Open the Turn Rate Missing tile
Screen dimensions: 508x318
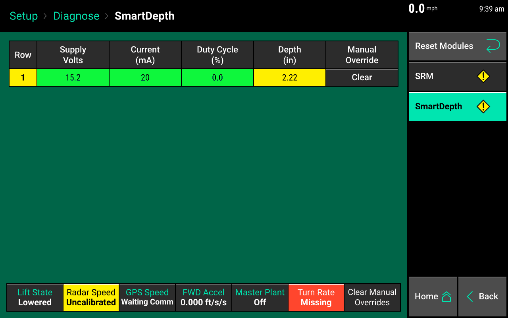(x=316, y=297)
